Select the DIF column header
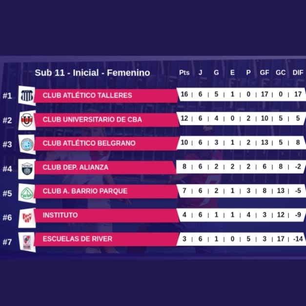Viewport: 306px width, 306px height. tap(298, 73)
